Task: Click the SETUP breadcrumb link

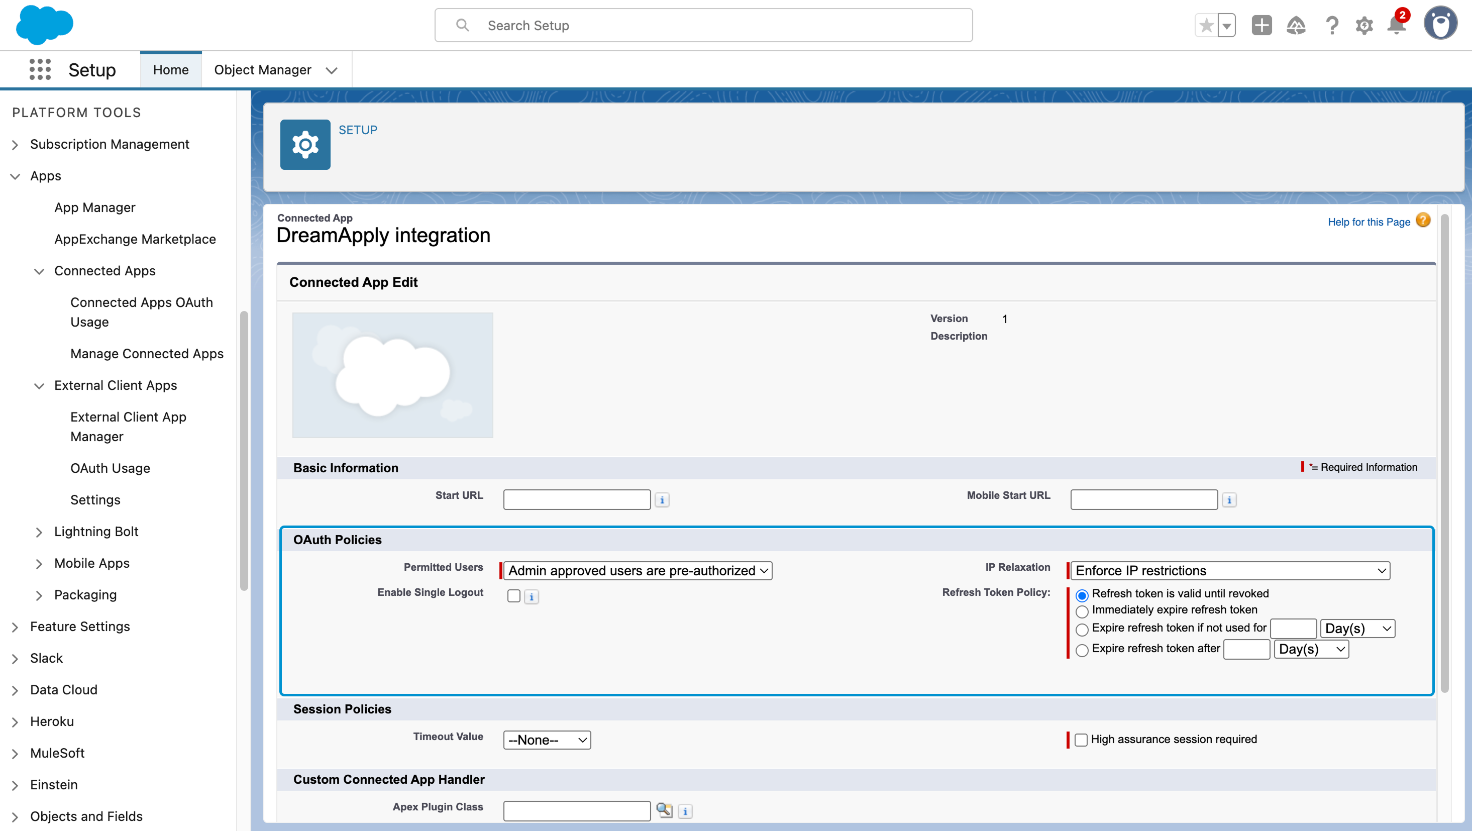Action: click(358, 130)
